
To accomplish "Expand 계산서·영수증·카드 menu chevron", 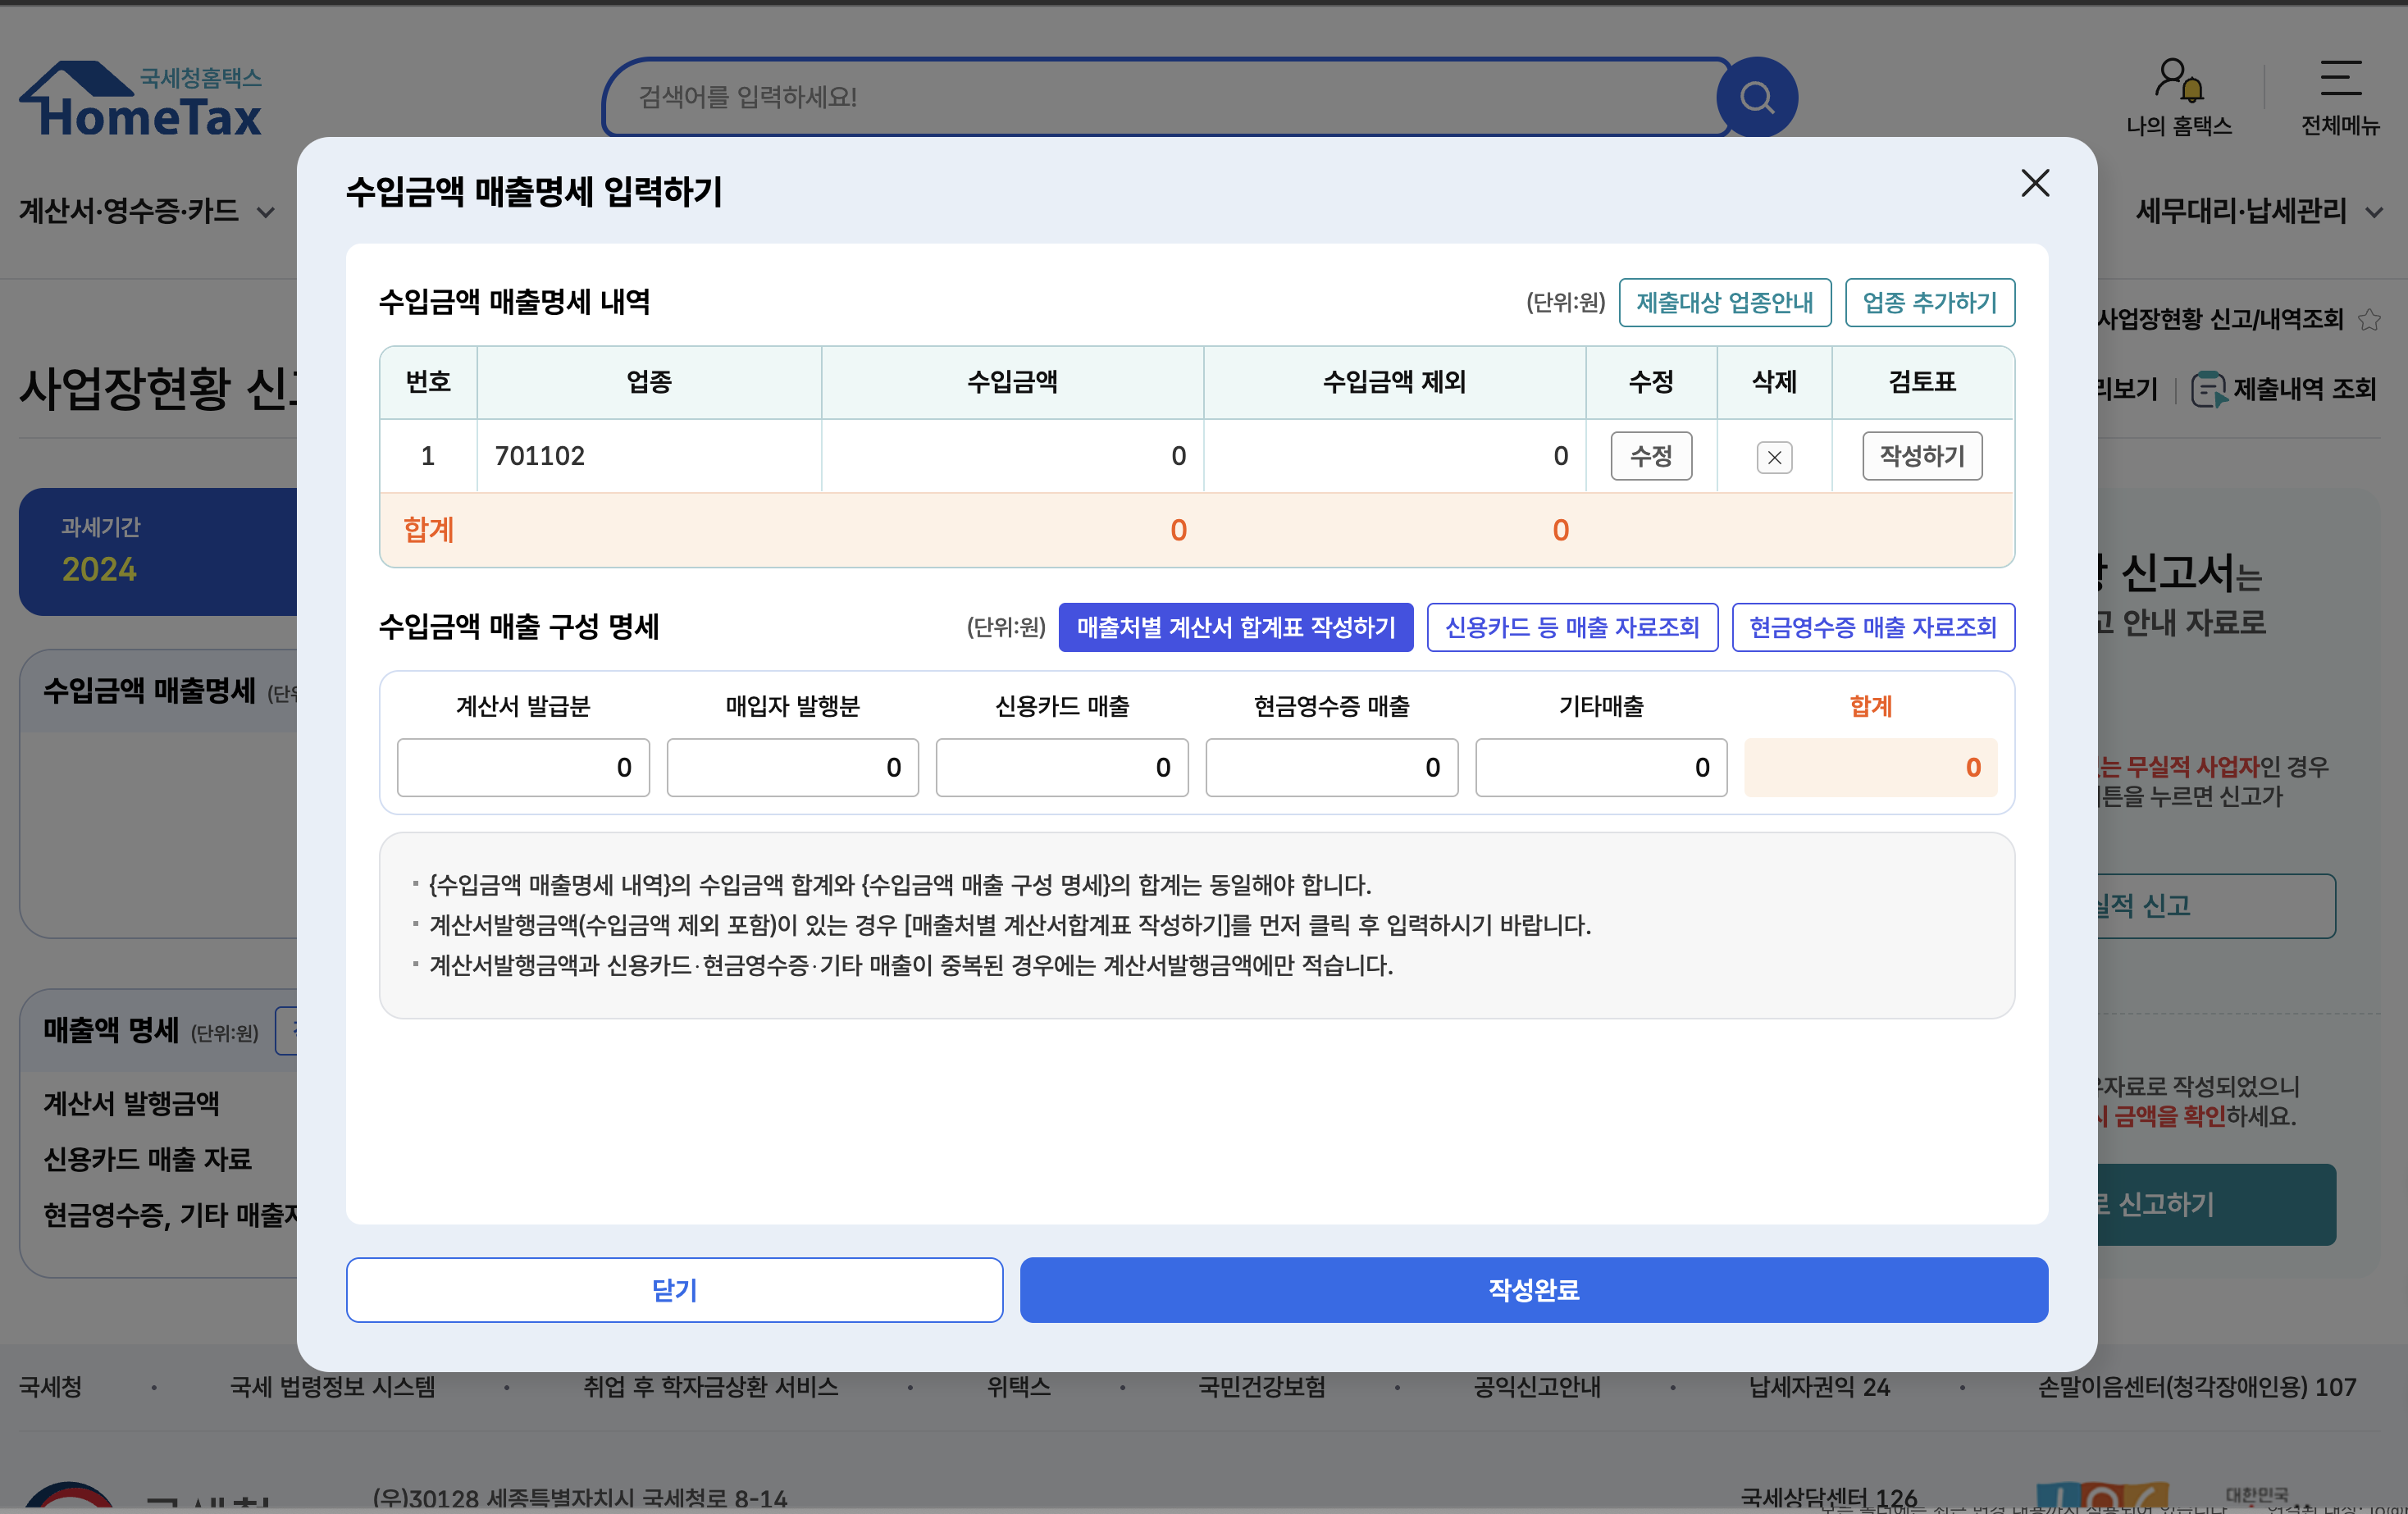I will (266, 212).
